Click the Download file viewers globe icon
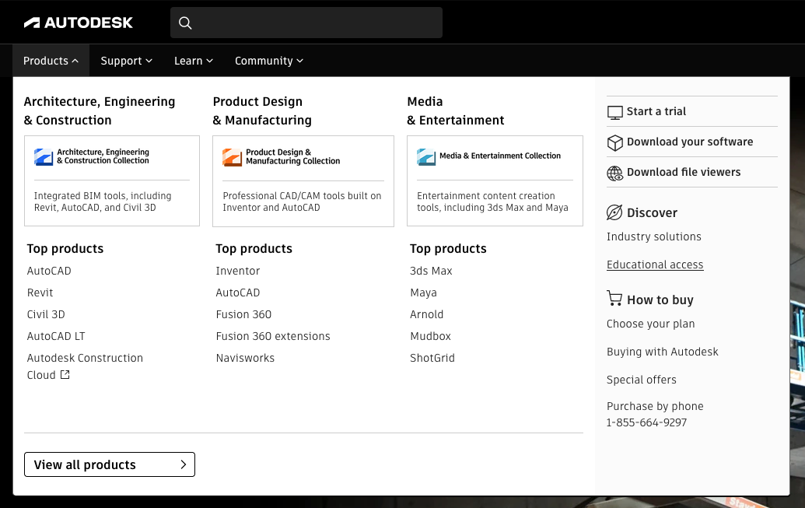 pyautogui.click(x=614, y=173)
